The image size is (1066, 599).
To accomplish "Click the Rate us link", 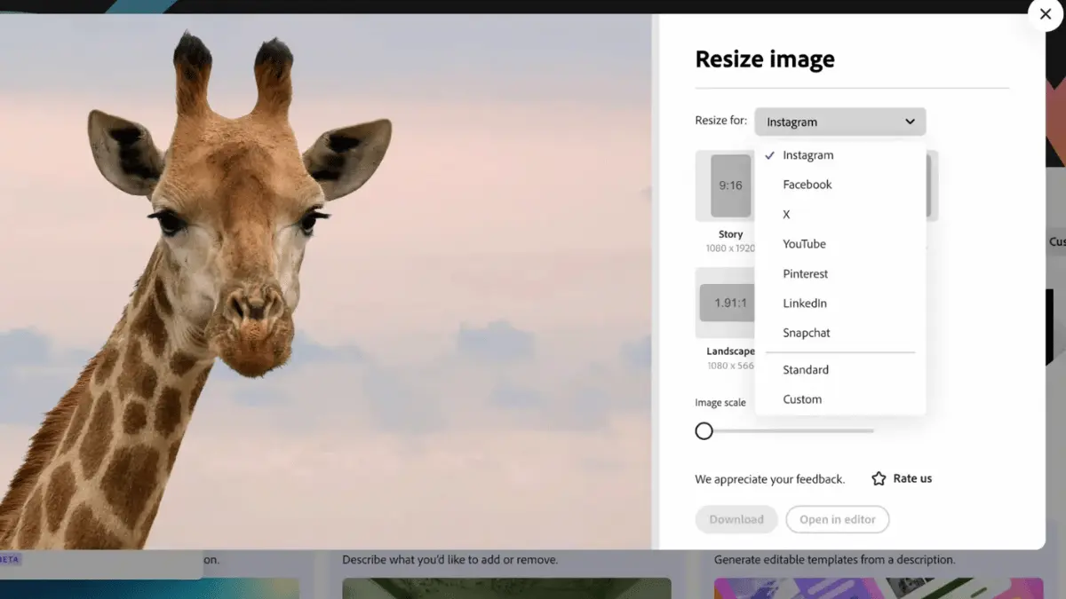I will pyautogui.click(x=912, y=478).
